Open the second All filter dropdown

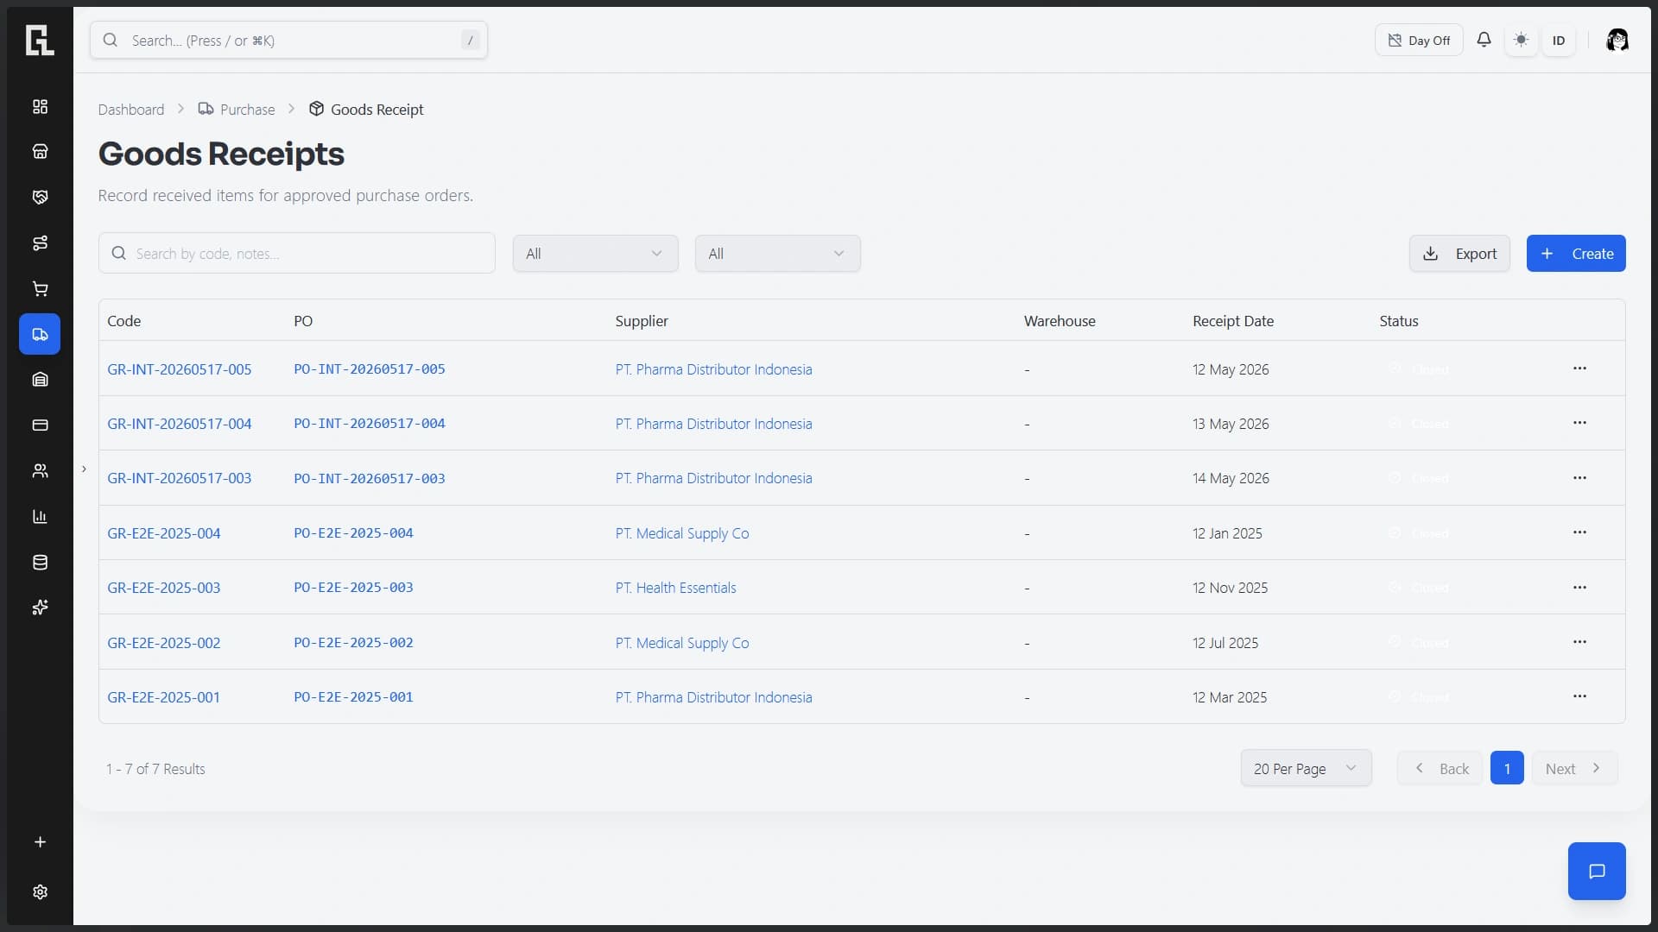click(777, 254)
